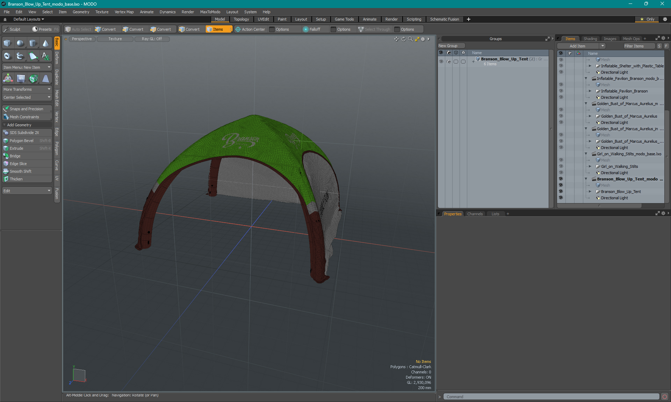The width and height of the screenshot is (671, 402).
Task: Open the Add Item dropdown arrow
Action: point(603,46)
